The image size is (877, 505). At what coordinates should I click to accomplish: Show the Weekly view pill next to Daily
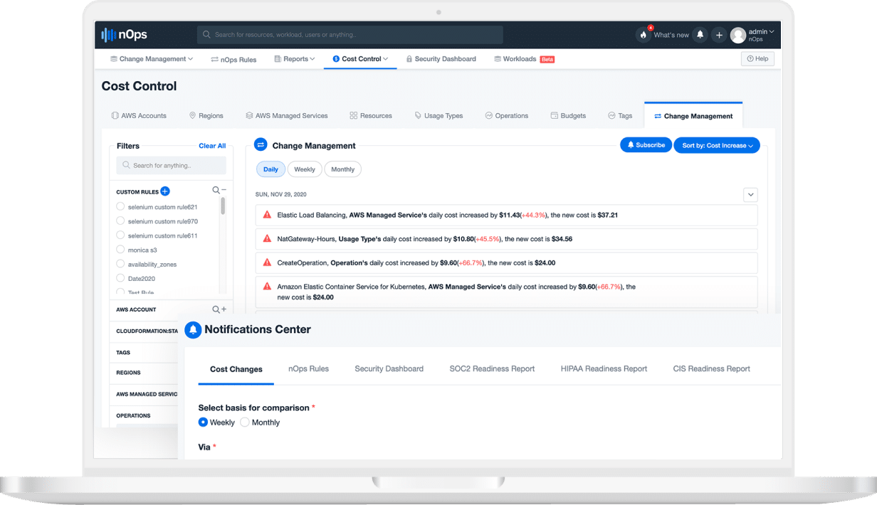(x=305, y=169)
